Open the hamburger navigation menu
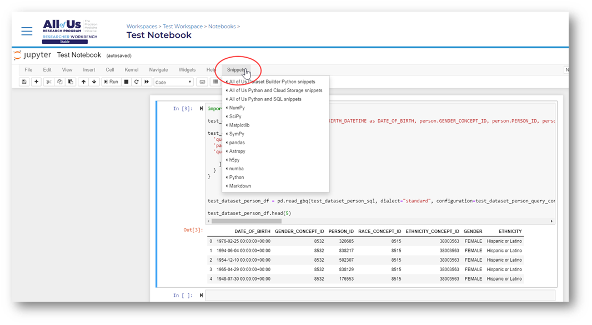This screenshot has width=592, height=325. (27, 31)
